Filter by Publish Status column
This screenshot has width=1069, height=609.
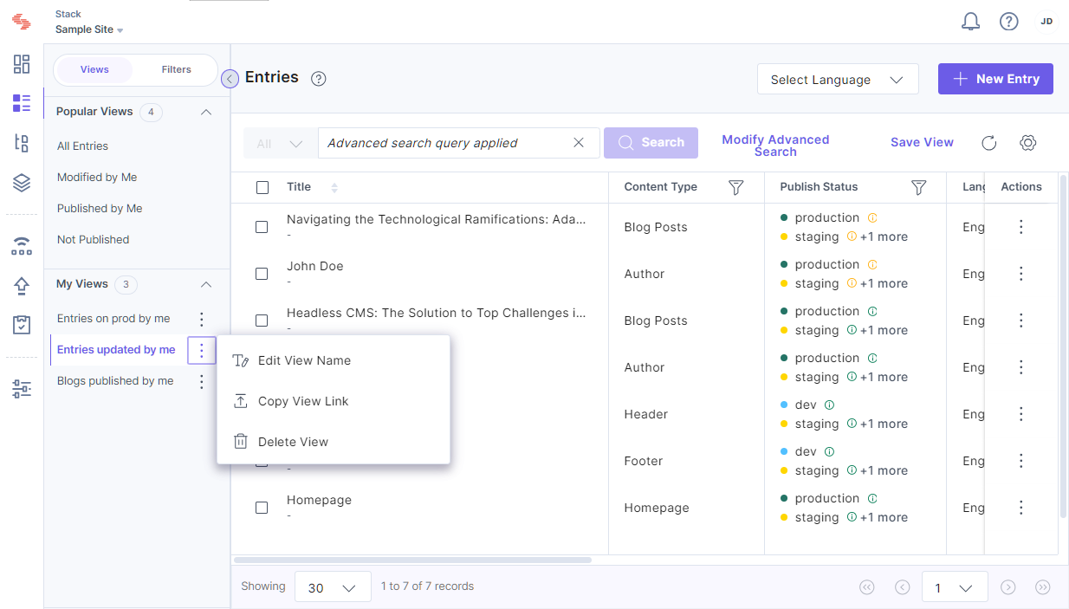click(919, 187)
